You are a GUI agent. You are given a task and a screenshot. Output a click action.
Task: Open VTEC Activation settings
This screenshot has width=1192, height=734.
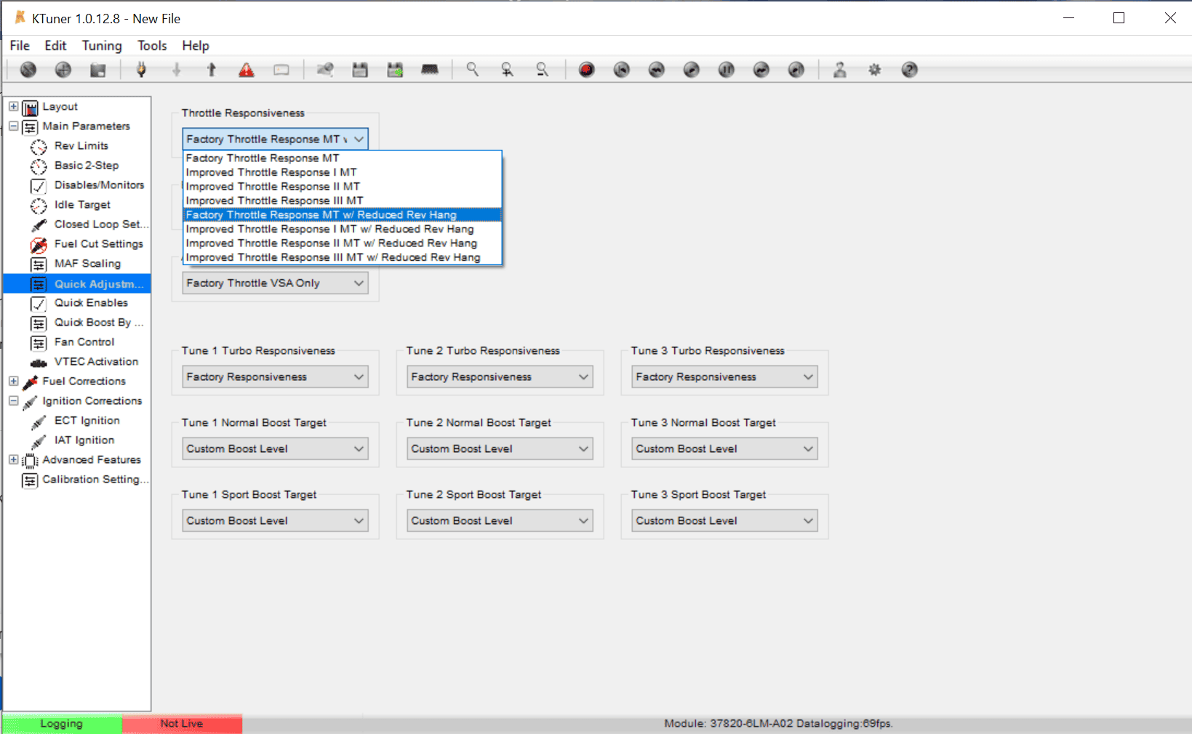point(96,362)
